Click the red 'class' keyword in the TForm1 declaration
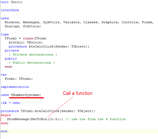Viewport: 158px width, 139px height. coord(28,38)
